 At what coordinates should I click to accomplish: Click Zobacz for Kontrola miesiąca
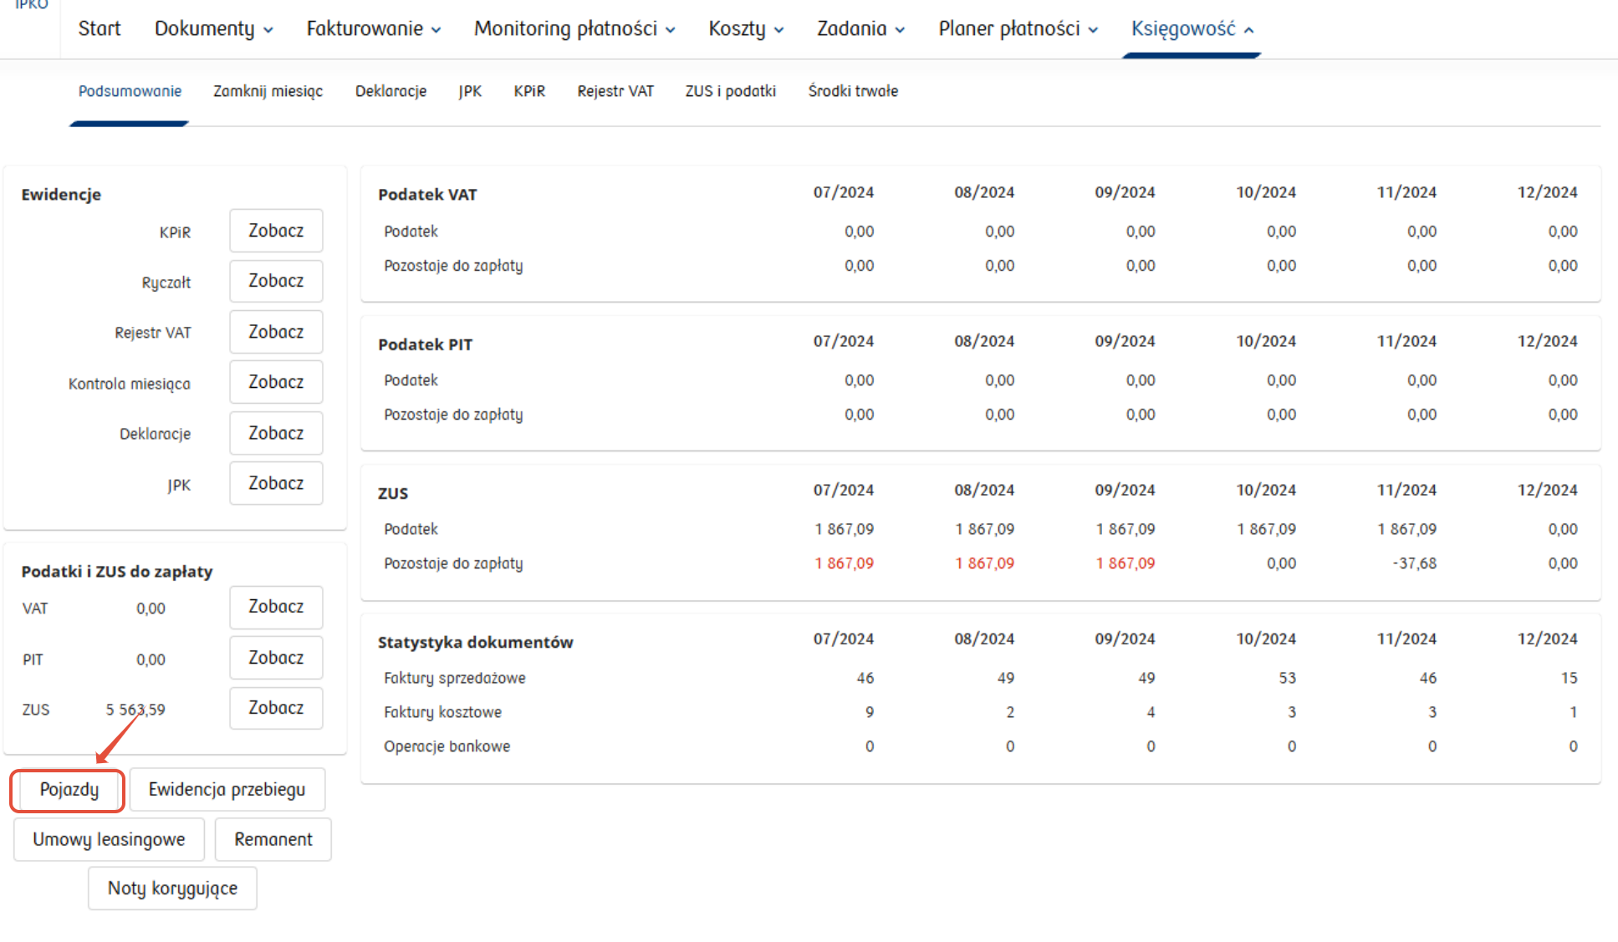tap(276, 382)
